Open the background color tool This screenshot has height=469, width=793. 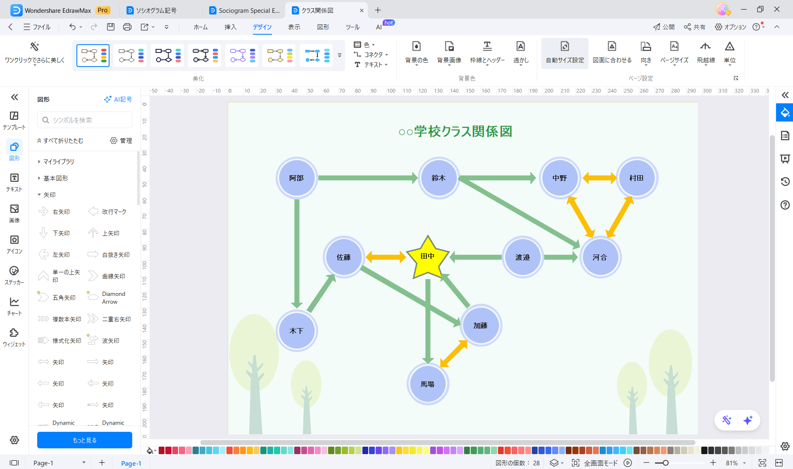coord(417,53)
